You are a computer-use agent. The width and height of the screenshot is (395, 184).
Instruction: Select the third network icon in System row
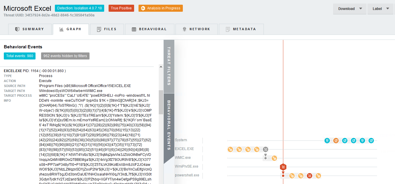pos(345,141)
